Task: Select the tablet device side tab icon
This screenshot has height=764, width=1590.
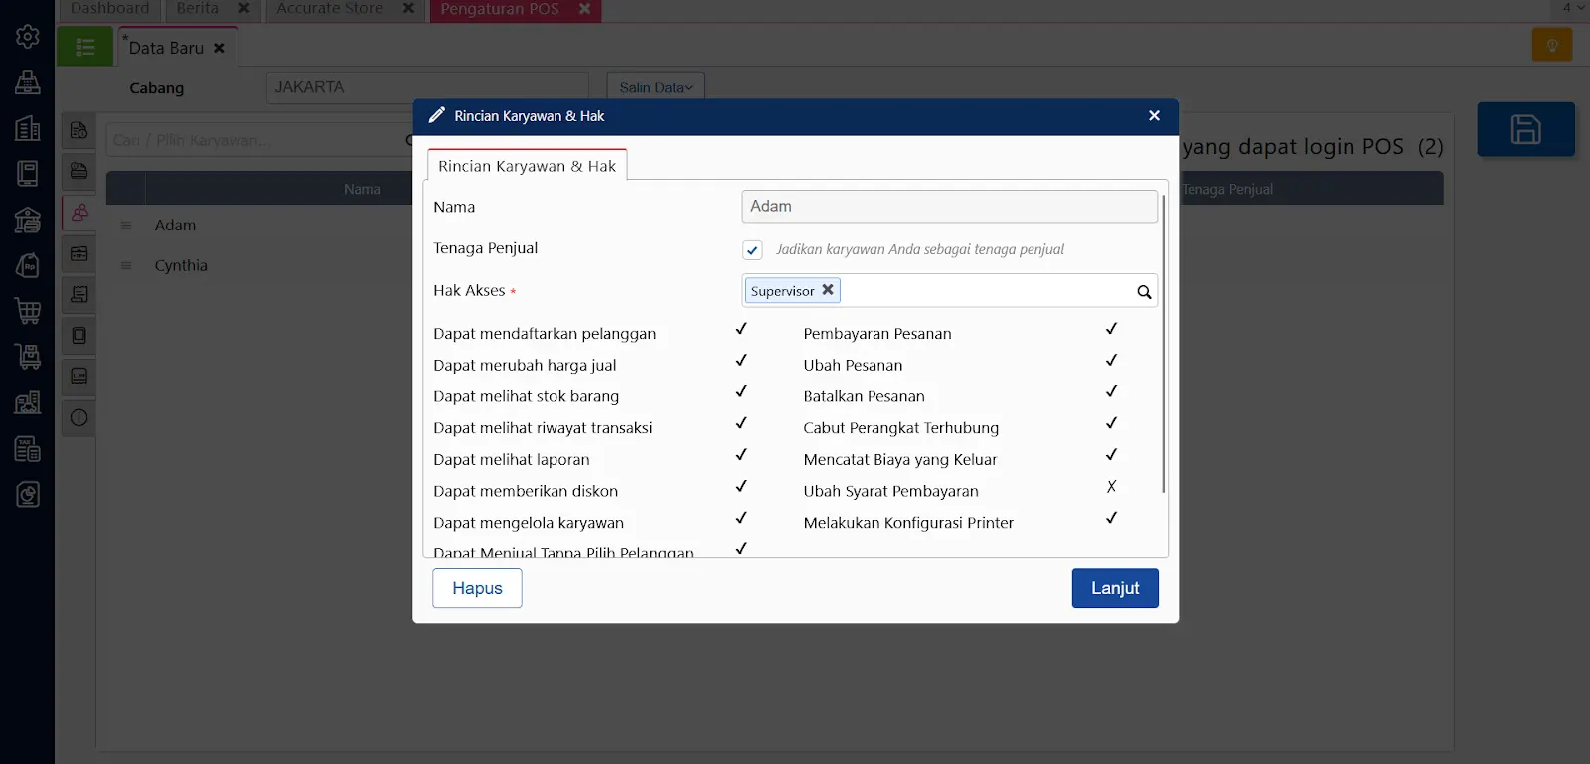Action: pos(79,336)
